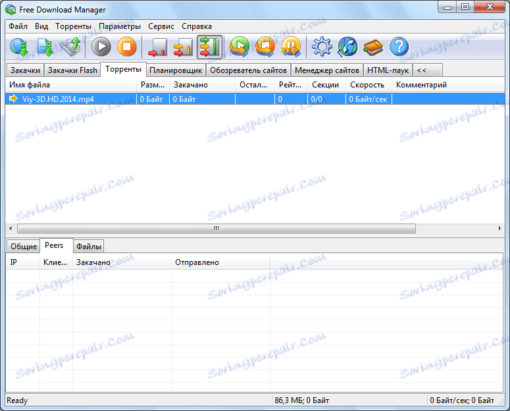Sort by Остал... column header
Image resolution: width=510 pixels, height=411 pixels.
coord(255,85)
